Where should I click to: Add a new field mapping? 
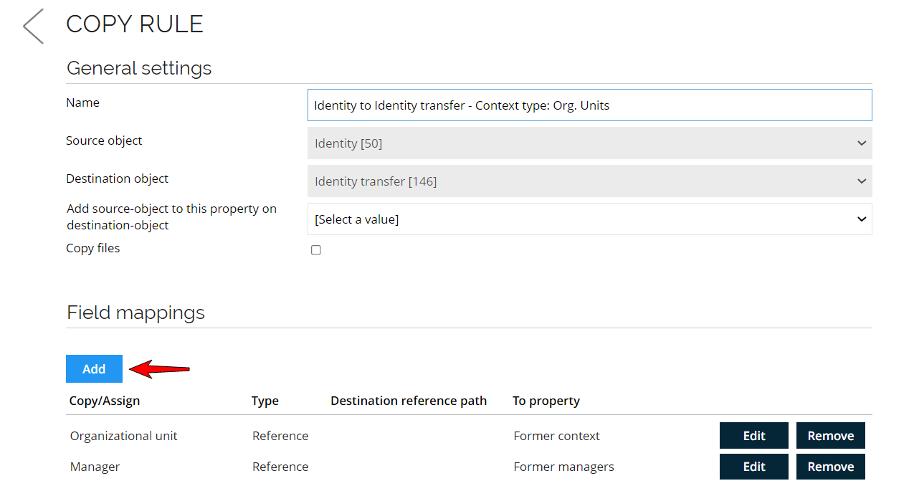(94, 369)
